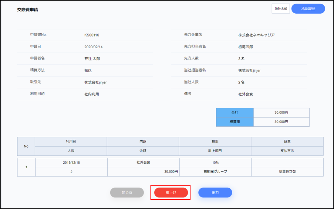This screenshot has width=334, height=209.
Task: Click the 利用日 column header
Action: (x=71, y=142)
